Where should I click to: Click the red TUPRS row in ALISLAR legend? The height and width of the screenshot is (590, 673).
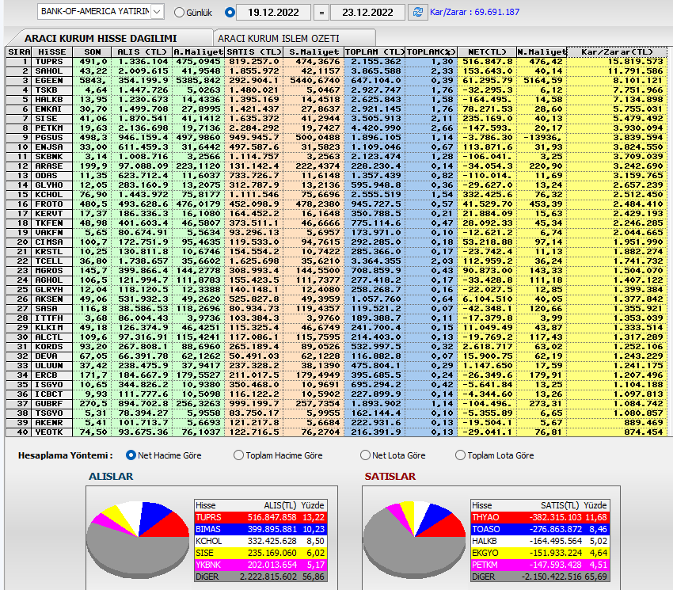(x=260, y=517)
